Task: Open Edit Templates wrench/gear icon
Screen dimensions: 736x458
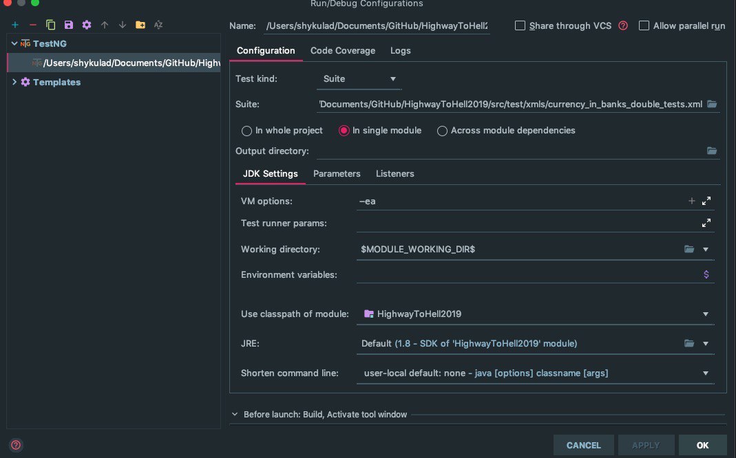Action: [86, 25]
